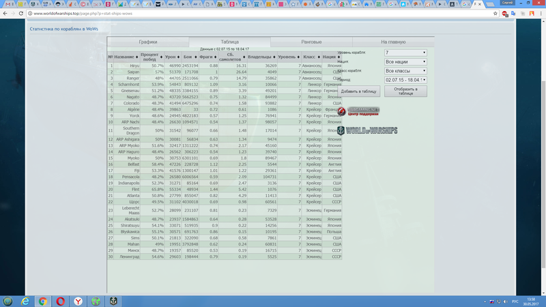This screenshot has height=307, width=546.
Task: Expand the ship level dropdown showing 7
Action: coord(405,53)
